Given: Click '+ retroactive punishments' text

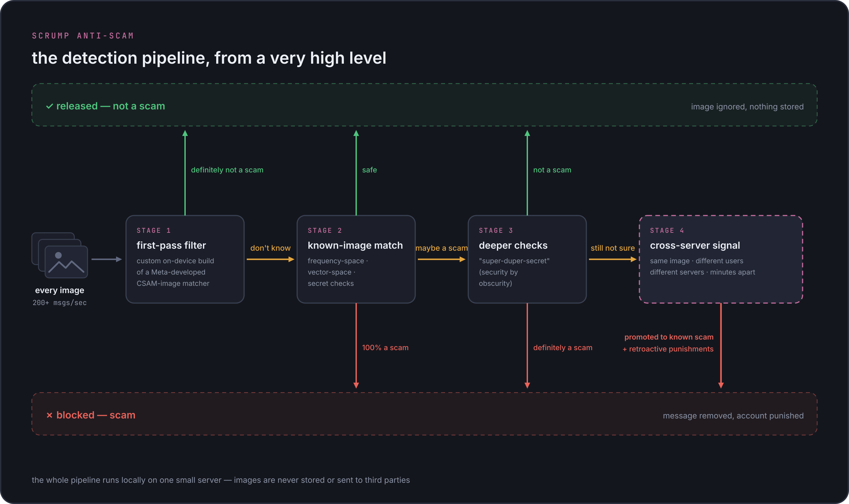Looking at the screenshot, I should click(x=668, y=349).
